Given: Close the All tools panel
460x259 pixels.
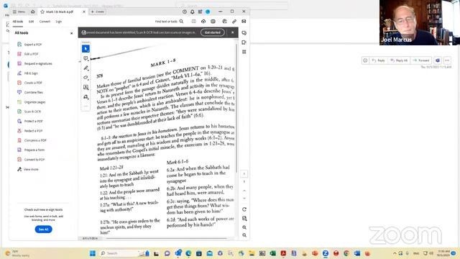Looking at the screenshot, I should point(72,33).
